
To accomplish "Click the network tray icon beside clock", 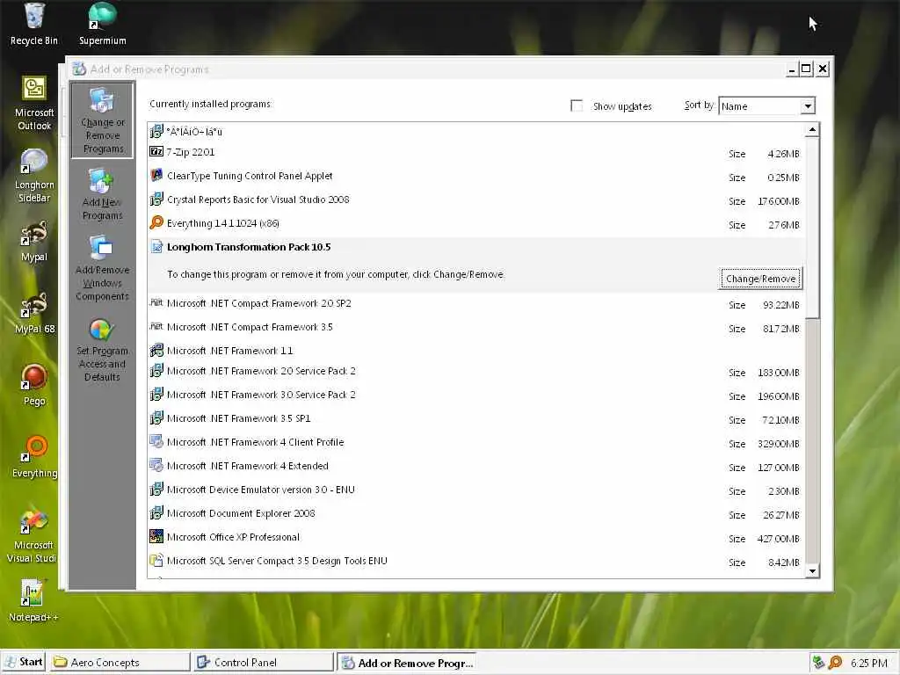I will point(818,663).
